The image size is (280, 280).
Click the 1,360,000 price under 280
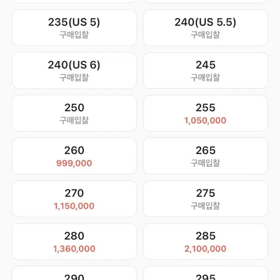tap(74, 249)
